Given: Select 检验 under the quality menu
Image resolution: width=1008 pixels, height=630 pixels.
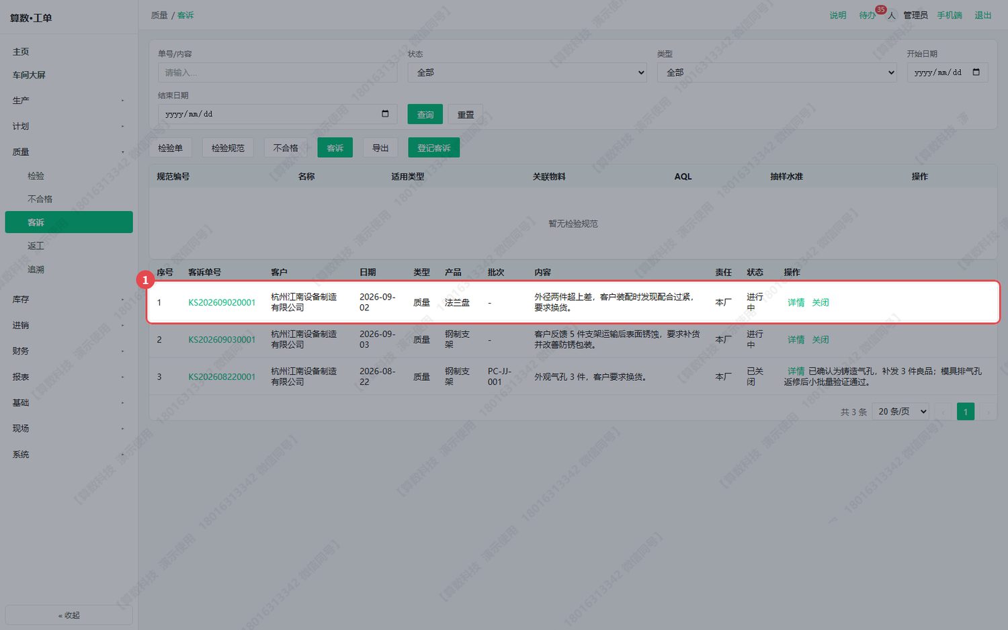Looking at the screenshot, I should 69,176.
